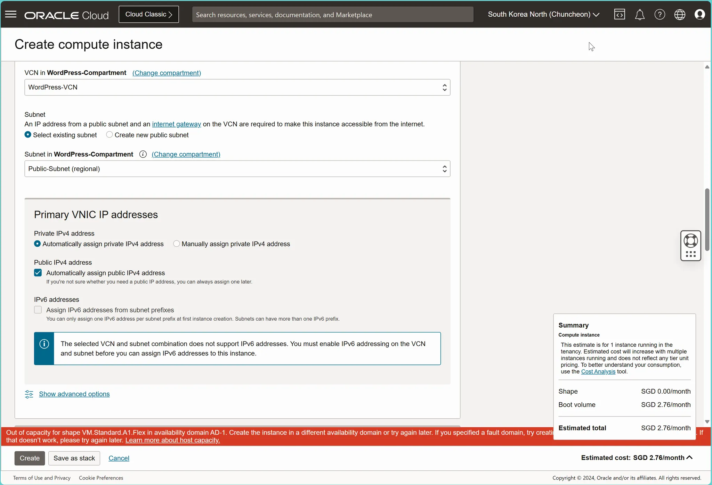This screenshot has width=712, height=485.
Task: Uncheck Automatically assign public IPv4 address
Action: click(x=38, y=273)
